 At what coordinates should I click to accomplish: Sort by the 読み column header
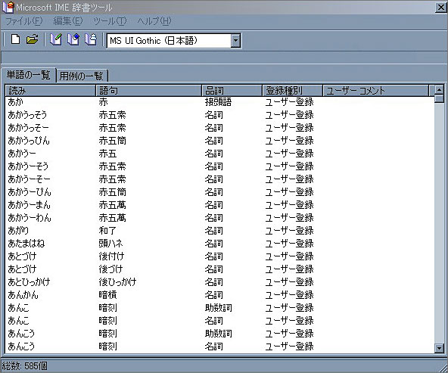pyautogui.click(x=50, y=91)
